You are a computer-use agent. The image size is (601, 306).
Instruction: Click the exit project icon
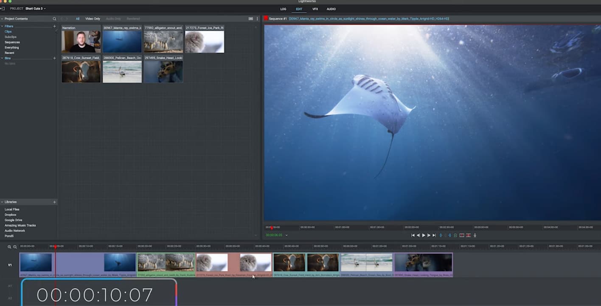[x=3, y=8]
